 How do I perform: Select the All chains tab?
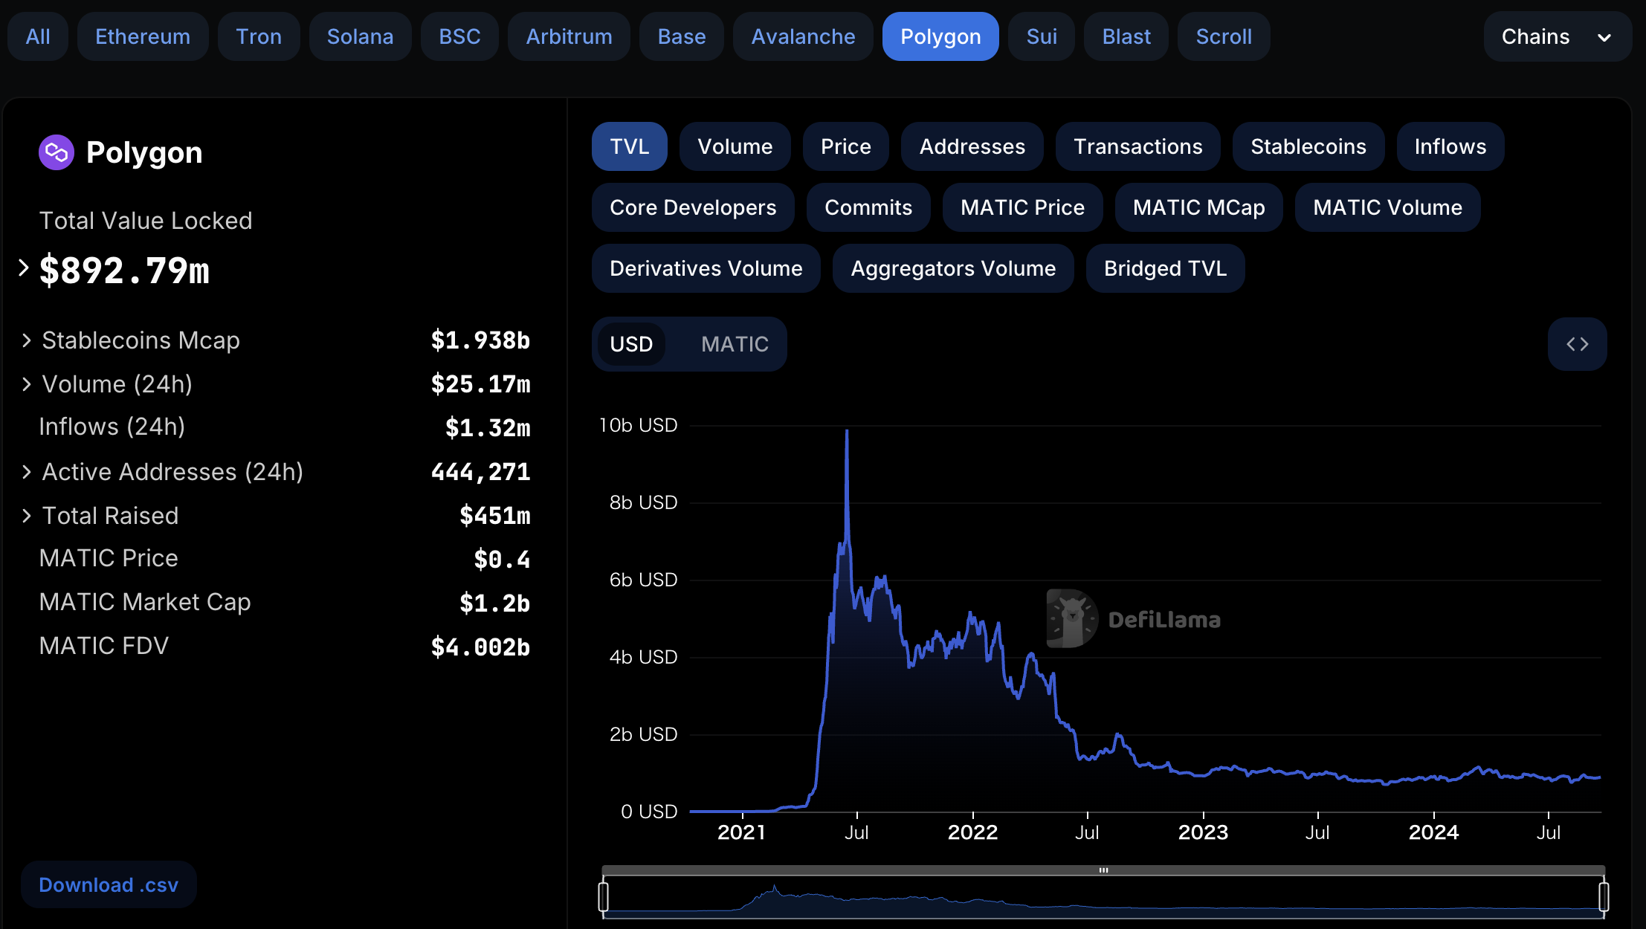click(38, 36)
